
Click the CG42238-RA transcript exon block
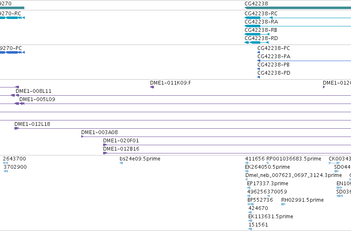tap(252, 26)
